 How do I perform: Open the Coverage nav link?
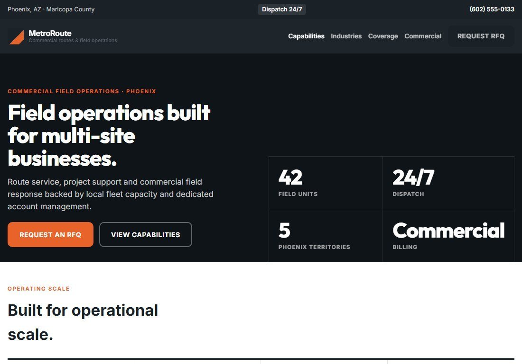[383, 36]
